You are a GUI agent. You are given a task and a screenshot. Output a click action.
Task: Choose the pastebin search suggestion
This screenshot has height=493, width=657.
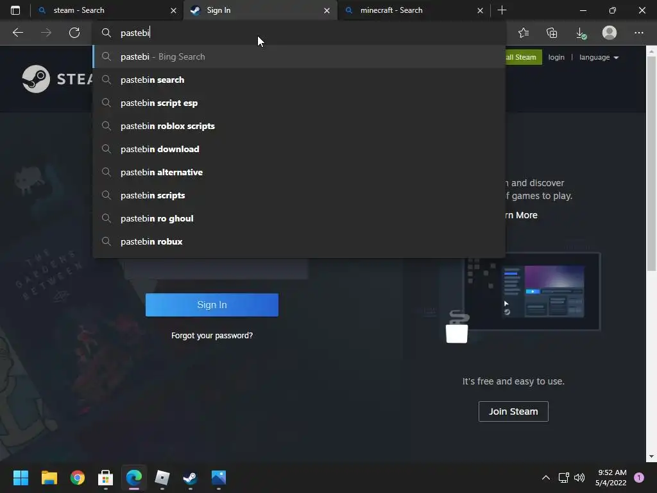point(299,80)
